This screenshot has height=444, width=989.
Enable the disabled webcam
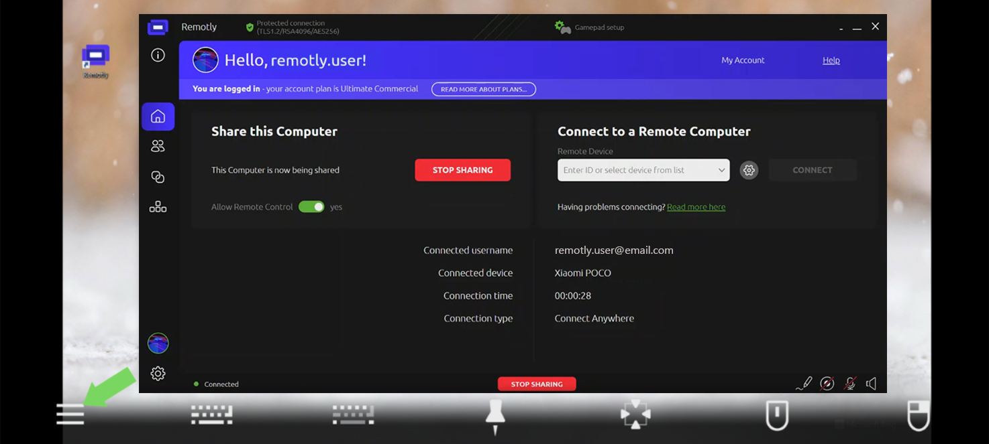point(827,383)
